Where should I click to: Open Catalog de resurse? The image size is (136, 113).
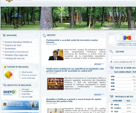click(x=14, y=58)
